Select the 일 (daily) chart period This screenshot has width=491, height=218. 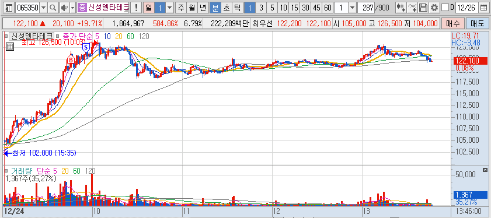[149, 8]
